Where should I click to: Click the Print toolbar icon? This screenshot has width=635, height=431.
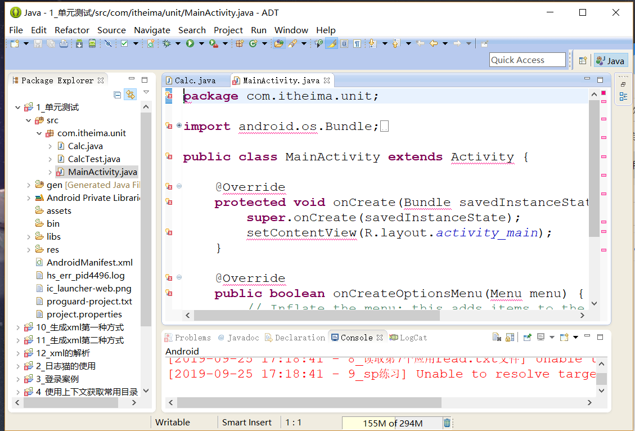pos(64,43)
